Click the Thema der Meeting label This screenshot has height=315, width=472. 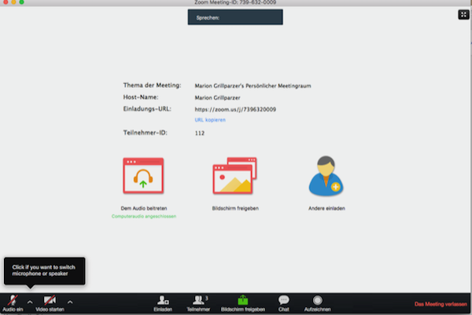(152, 86)
